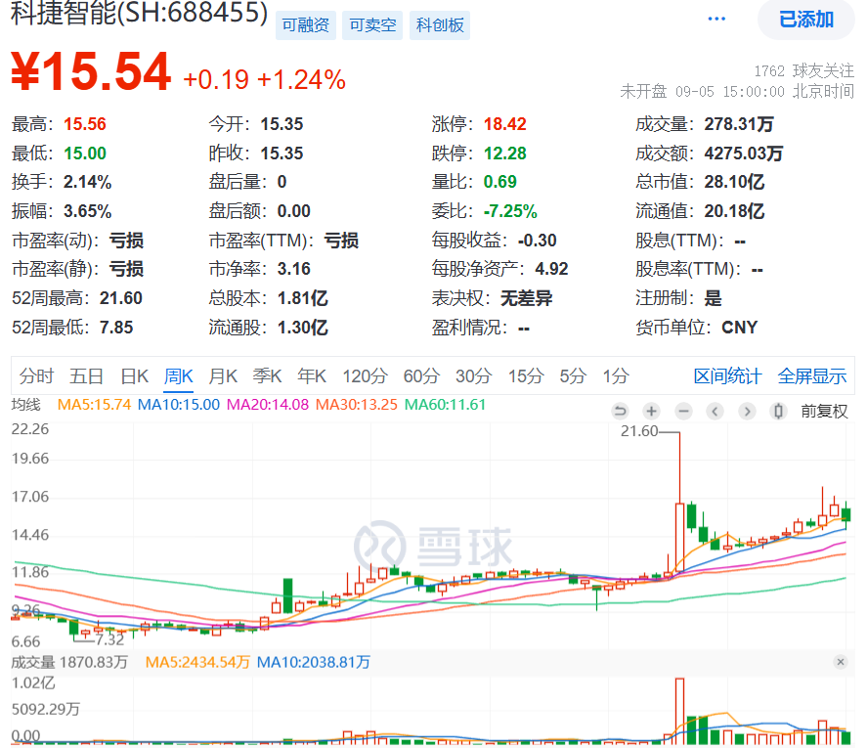Close the volume indicator panel

(x=841, y=662)
